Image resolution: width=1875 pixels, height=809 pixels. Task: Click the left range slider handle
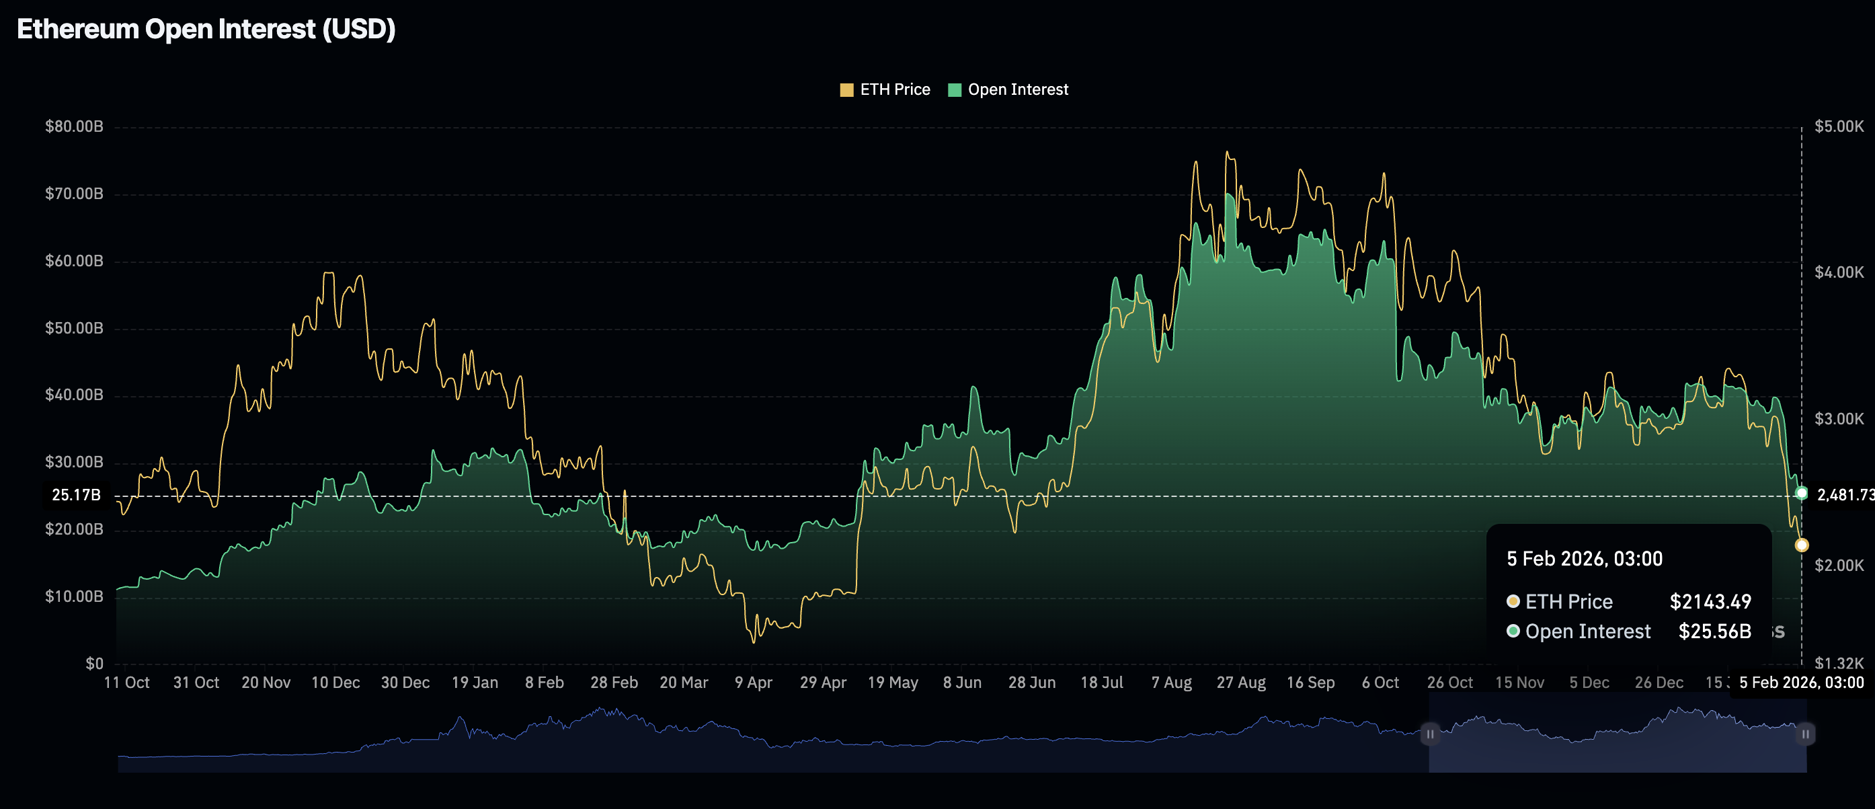[1429, 734]
